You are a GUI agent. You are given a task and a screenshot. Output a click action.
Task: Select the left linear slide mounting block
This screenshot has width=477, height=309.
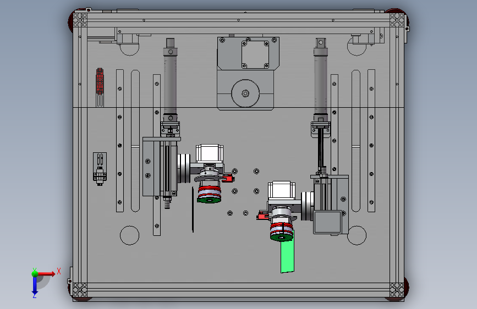151,167
